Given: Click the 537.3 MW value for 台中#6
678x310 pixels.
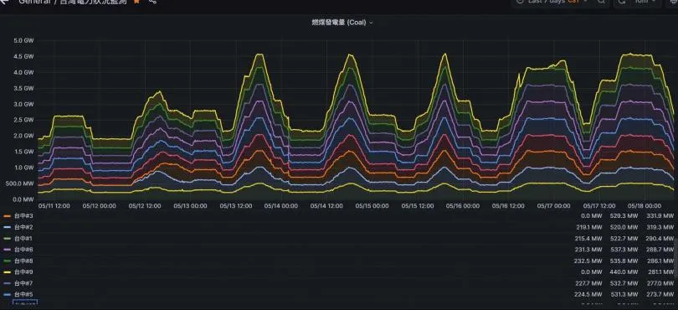Looking at the screenshot, I should coord(624,250).
